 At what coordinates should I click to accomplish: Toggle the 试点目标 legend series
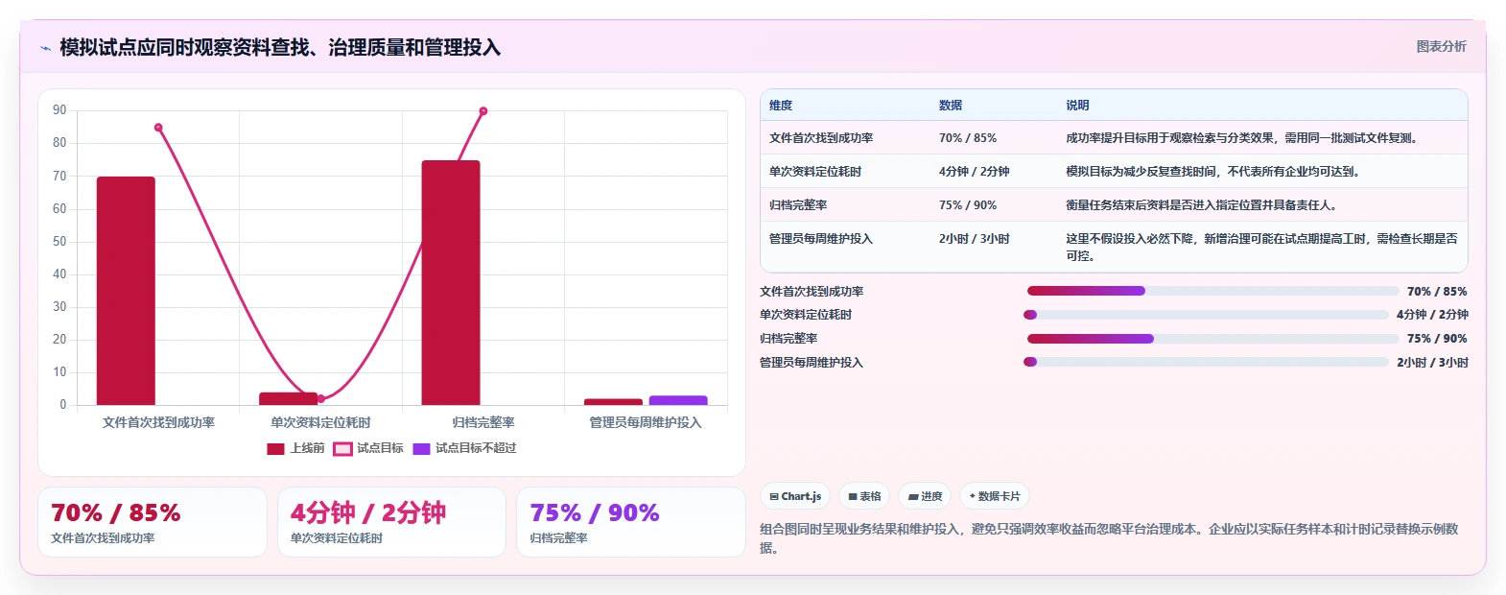click(x=368, y=448)
